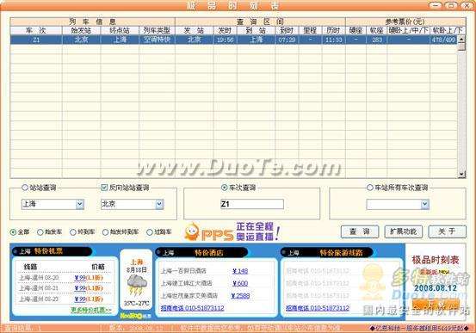Click the scroll up arrow in train table

pos(461,40)
